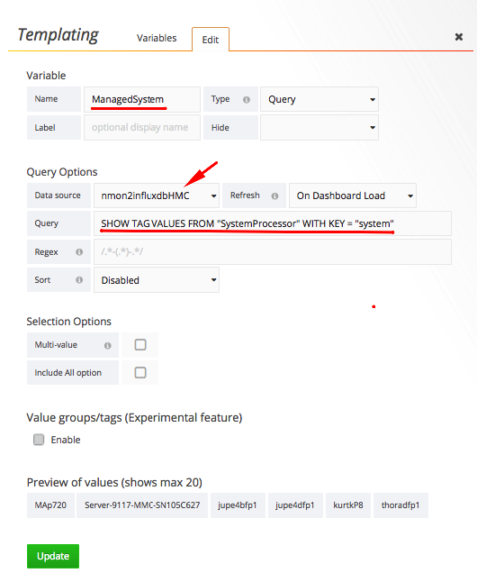Screen dimensions: 477x582
Task: Switch to the Variables tab
Action: tap(157, 38)
